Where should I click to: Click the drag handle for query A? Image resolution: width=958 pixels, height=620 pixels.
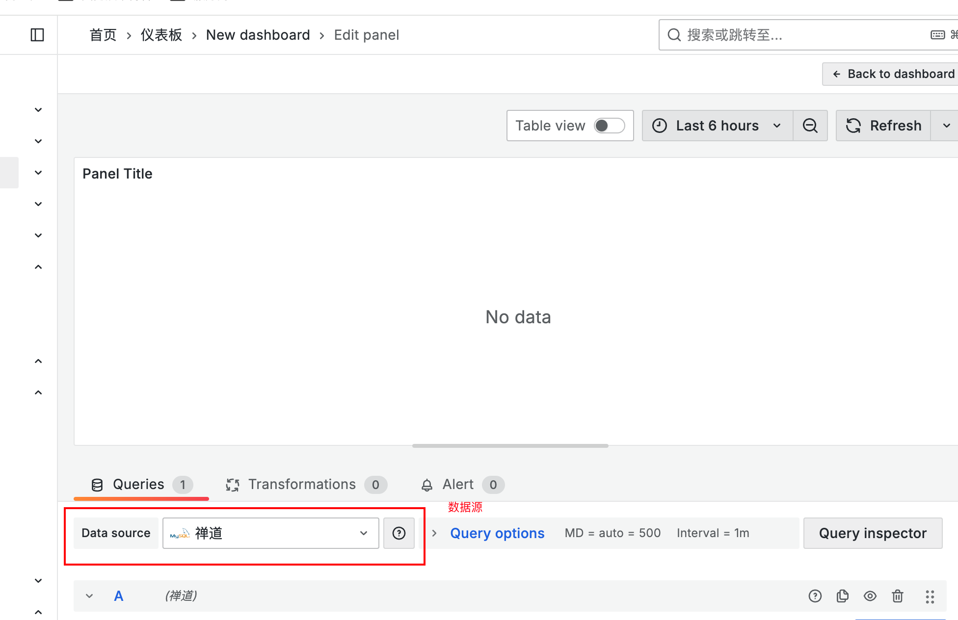[930, 596]
